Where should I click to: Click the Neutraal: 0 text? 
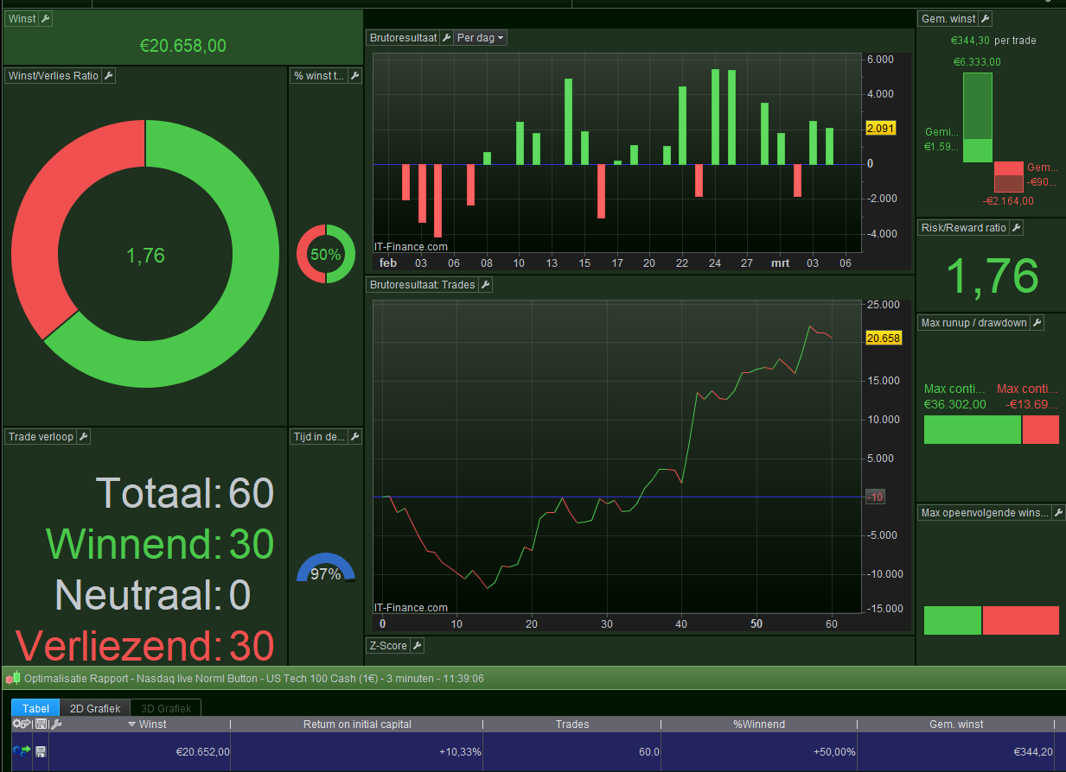(x=153, y=595)
